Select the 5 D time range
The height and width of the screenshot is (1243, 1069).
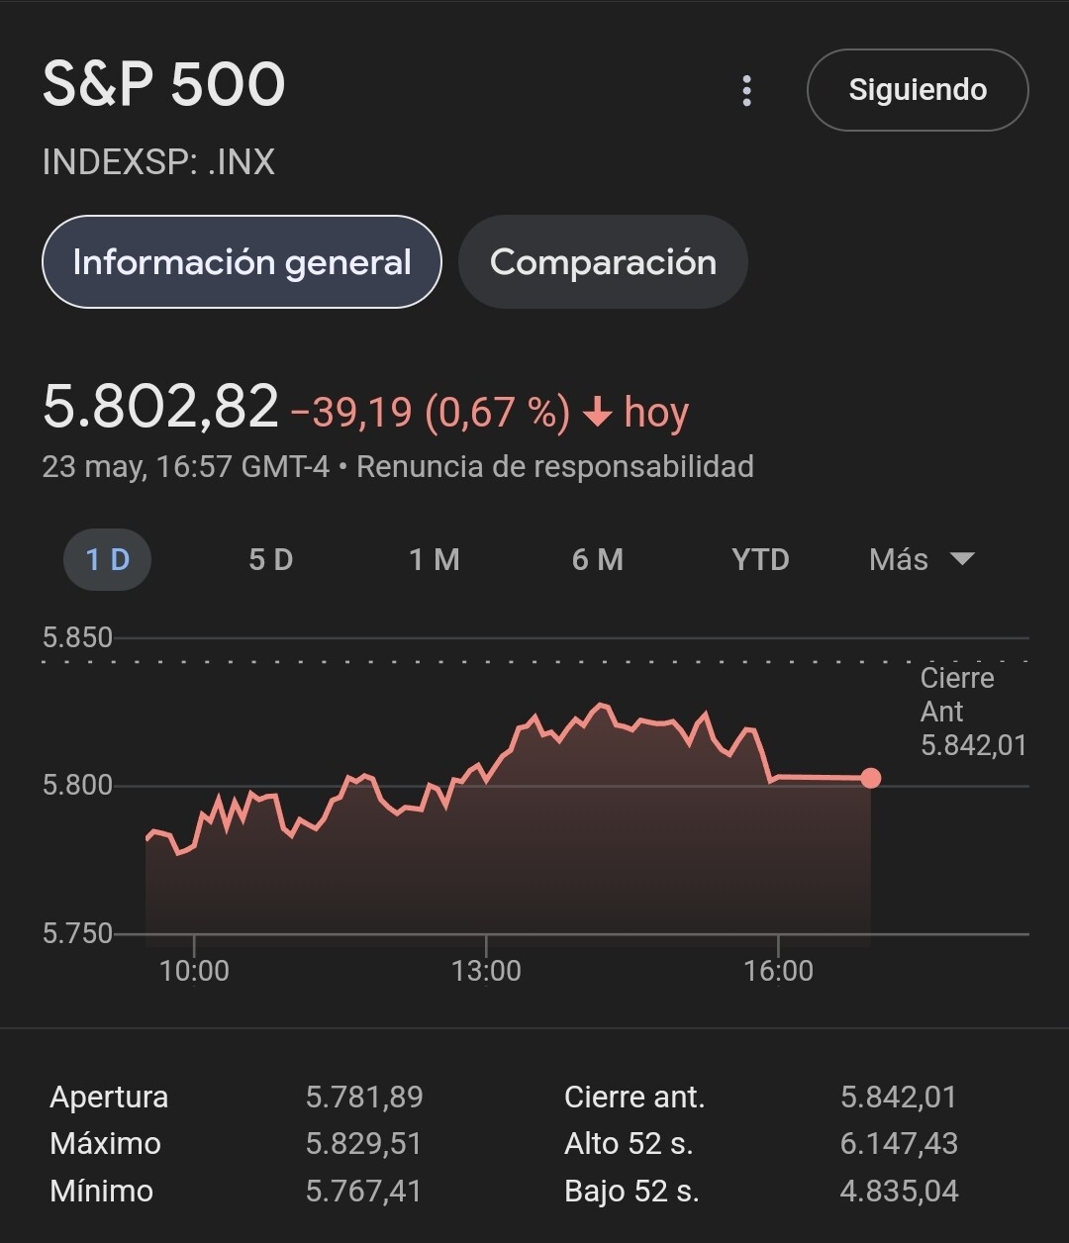(x=270, y=560)
